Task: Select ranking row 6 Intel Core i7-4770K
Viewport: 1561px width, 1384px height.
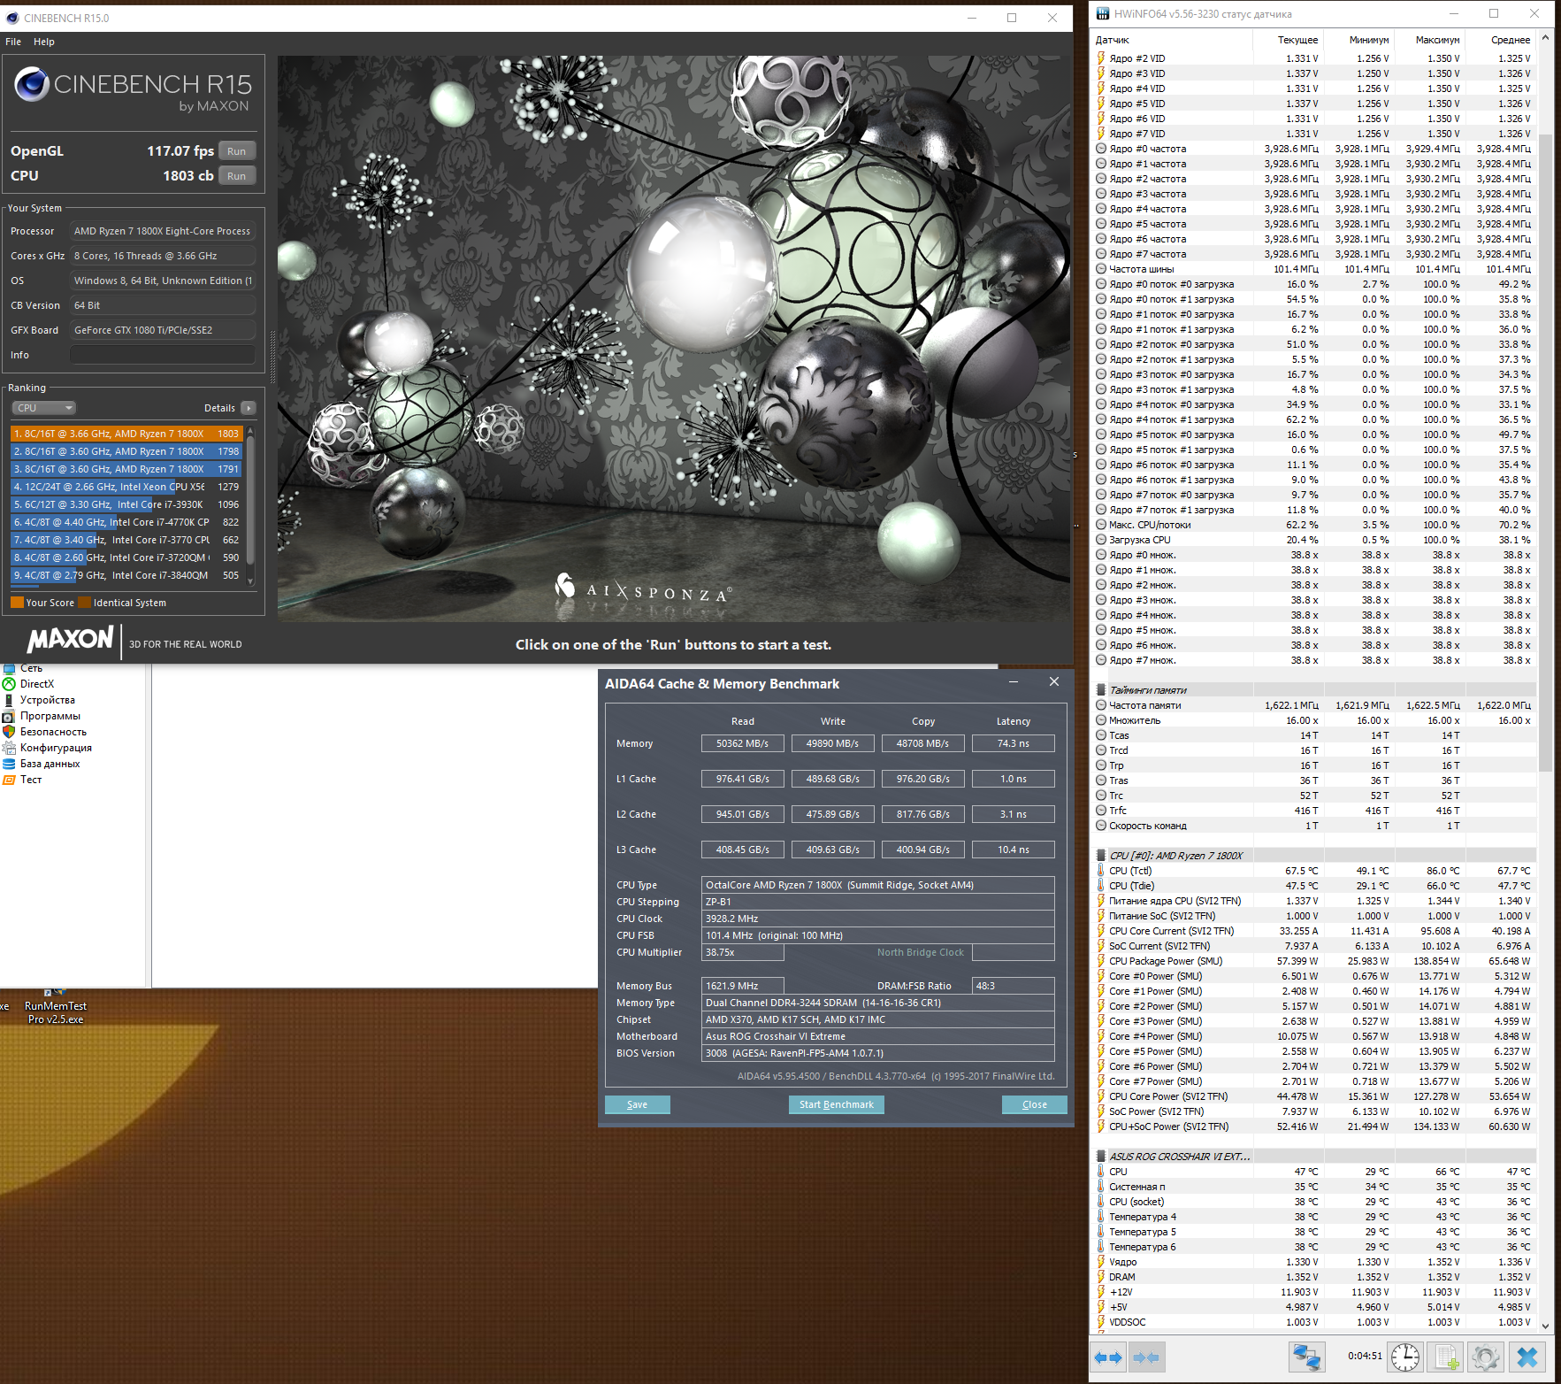Action: tap(126, 522)
